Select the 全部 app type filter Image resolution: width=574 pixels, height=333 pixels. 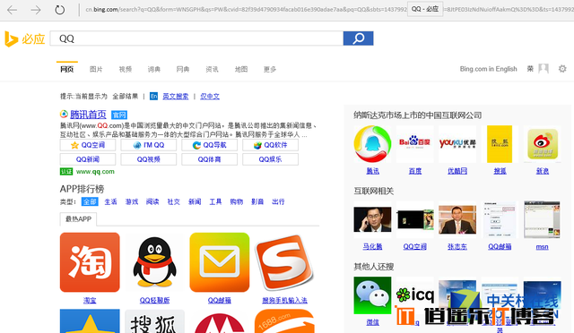[x=90, y=201]
